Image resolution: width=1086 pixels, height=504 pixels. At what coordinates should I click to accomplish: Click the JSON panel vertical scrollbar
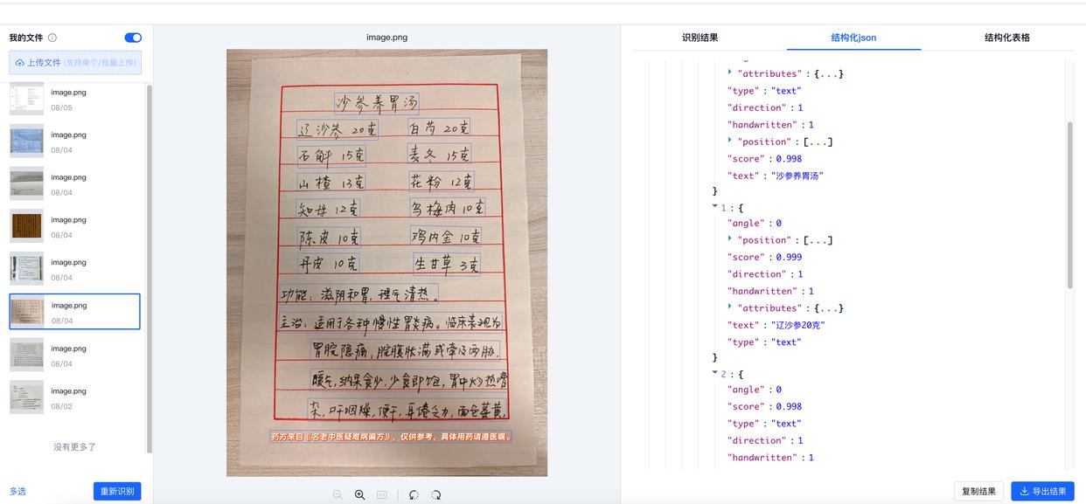pos(1070,205)
